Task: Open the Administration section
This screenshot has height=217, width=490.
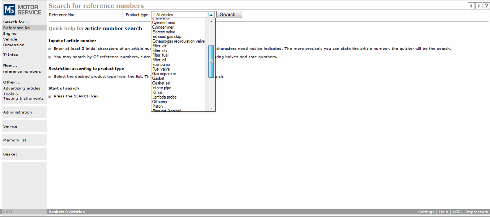Action: click(24, 112)
